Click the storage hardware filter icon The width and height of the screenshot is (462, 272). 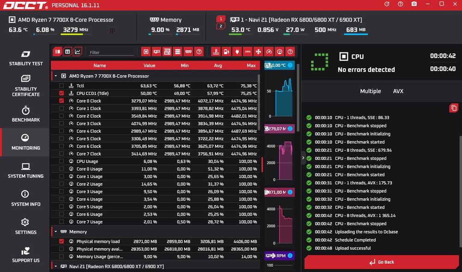click(x=178, y=52)
